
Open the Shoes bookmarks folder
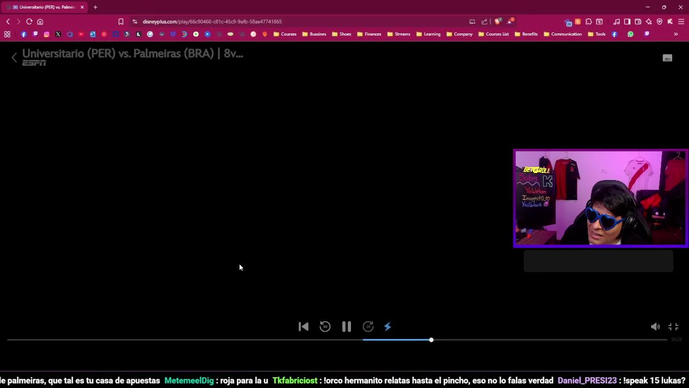point(341,34)
